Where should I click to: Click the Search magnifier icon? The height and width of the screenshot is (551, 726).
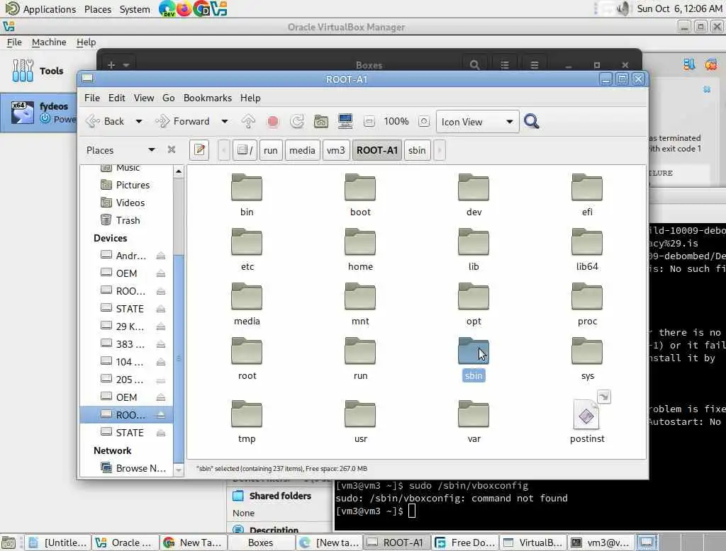[x=532, y=121]
